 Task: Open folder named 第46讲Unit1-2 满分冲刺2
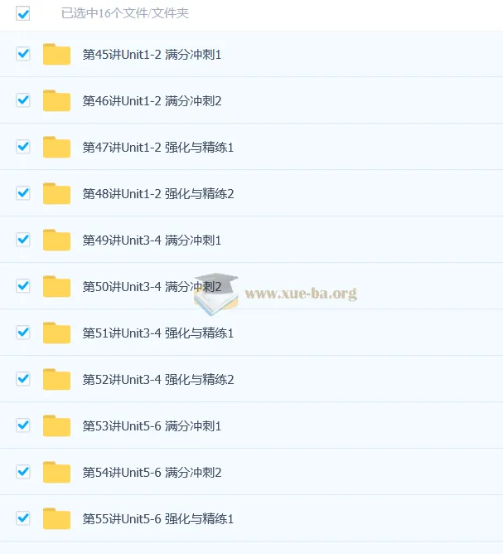(152, 101)
